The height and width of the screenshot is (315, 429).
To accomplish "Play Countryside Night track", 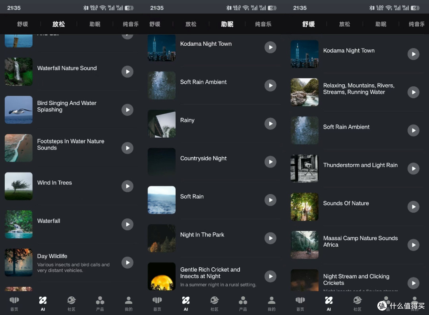I will (271, 162).
